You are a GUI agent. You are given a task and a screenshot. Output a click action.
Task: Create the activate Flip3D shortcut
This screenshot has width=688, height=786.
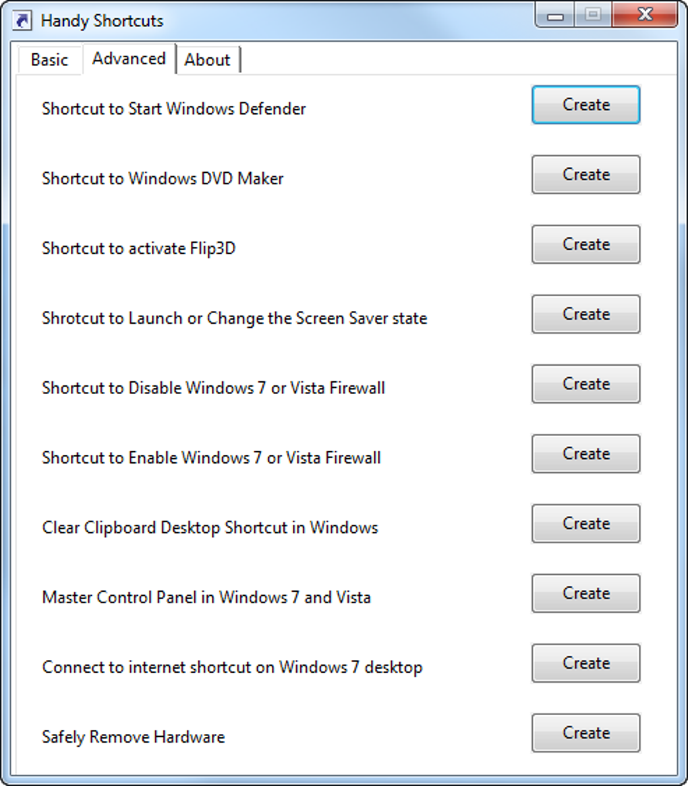585,244
